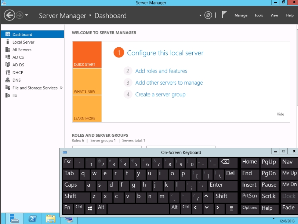Viewport: 298px width, 224px height.
Task: Toggle the left Shift key
Action: pyautogui.click(x=76, y=197)
